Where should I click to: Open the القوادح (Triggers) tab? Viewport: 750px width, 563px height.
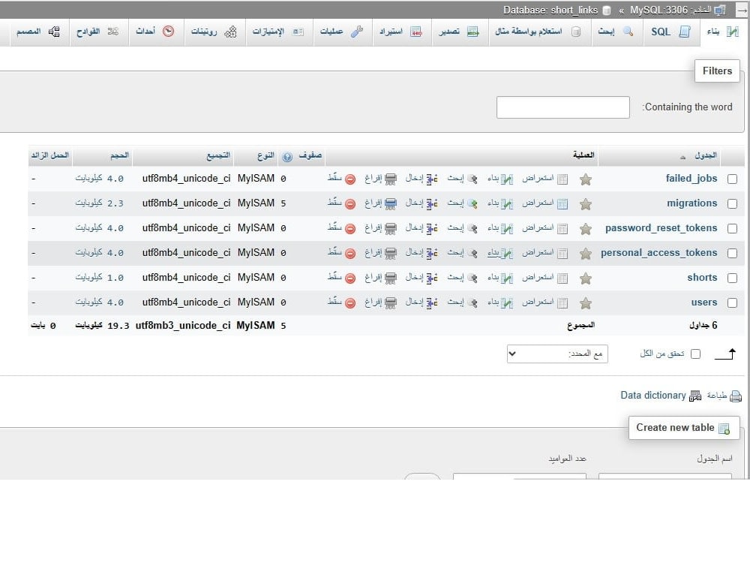coord(97,32)
